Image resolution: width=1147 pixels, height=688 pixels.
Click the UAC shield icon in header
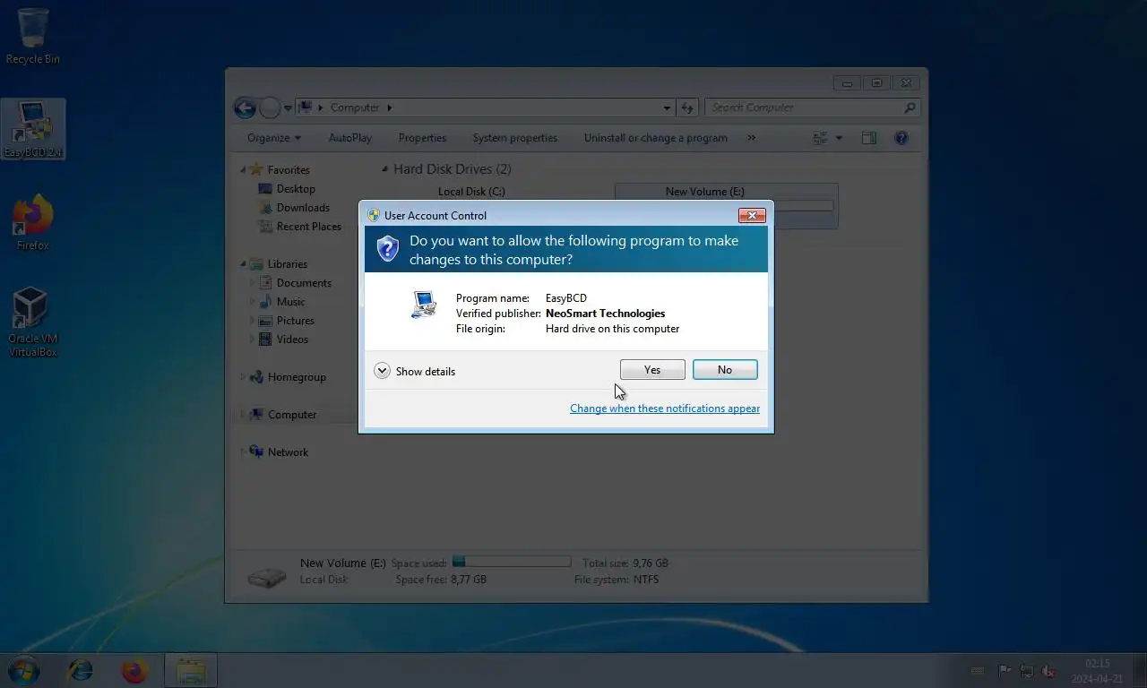click(387, 248)
